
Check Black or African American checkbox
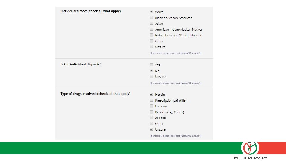point(151,18)
